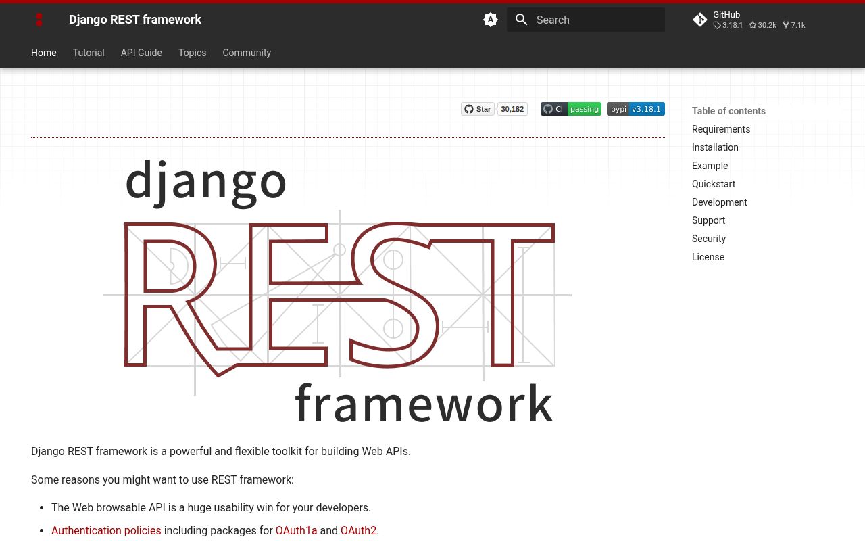Click the 3.18.1 version tag in header

click(728, 25)
